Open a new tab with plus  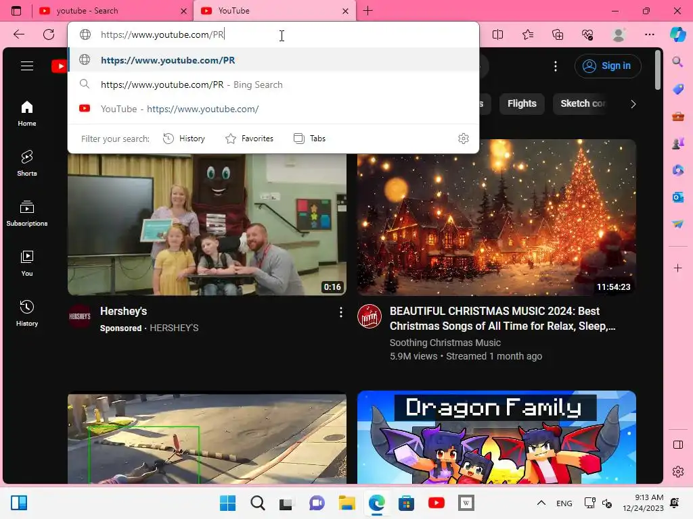click(x=367, y=11)
